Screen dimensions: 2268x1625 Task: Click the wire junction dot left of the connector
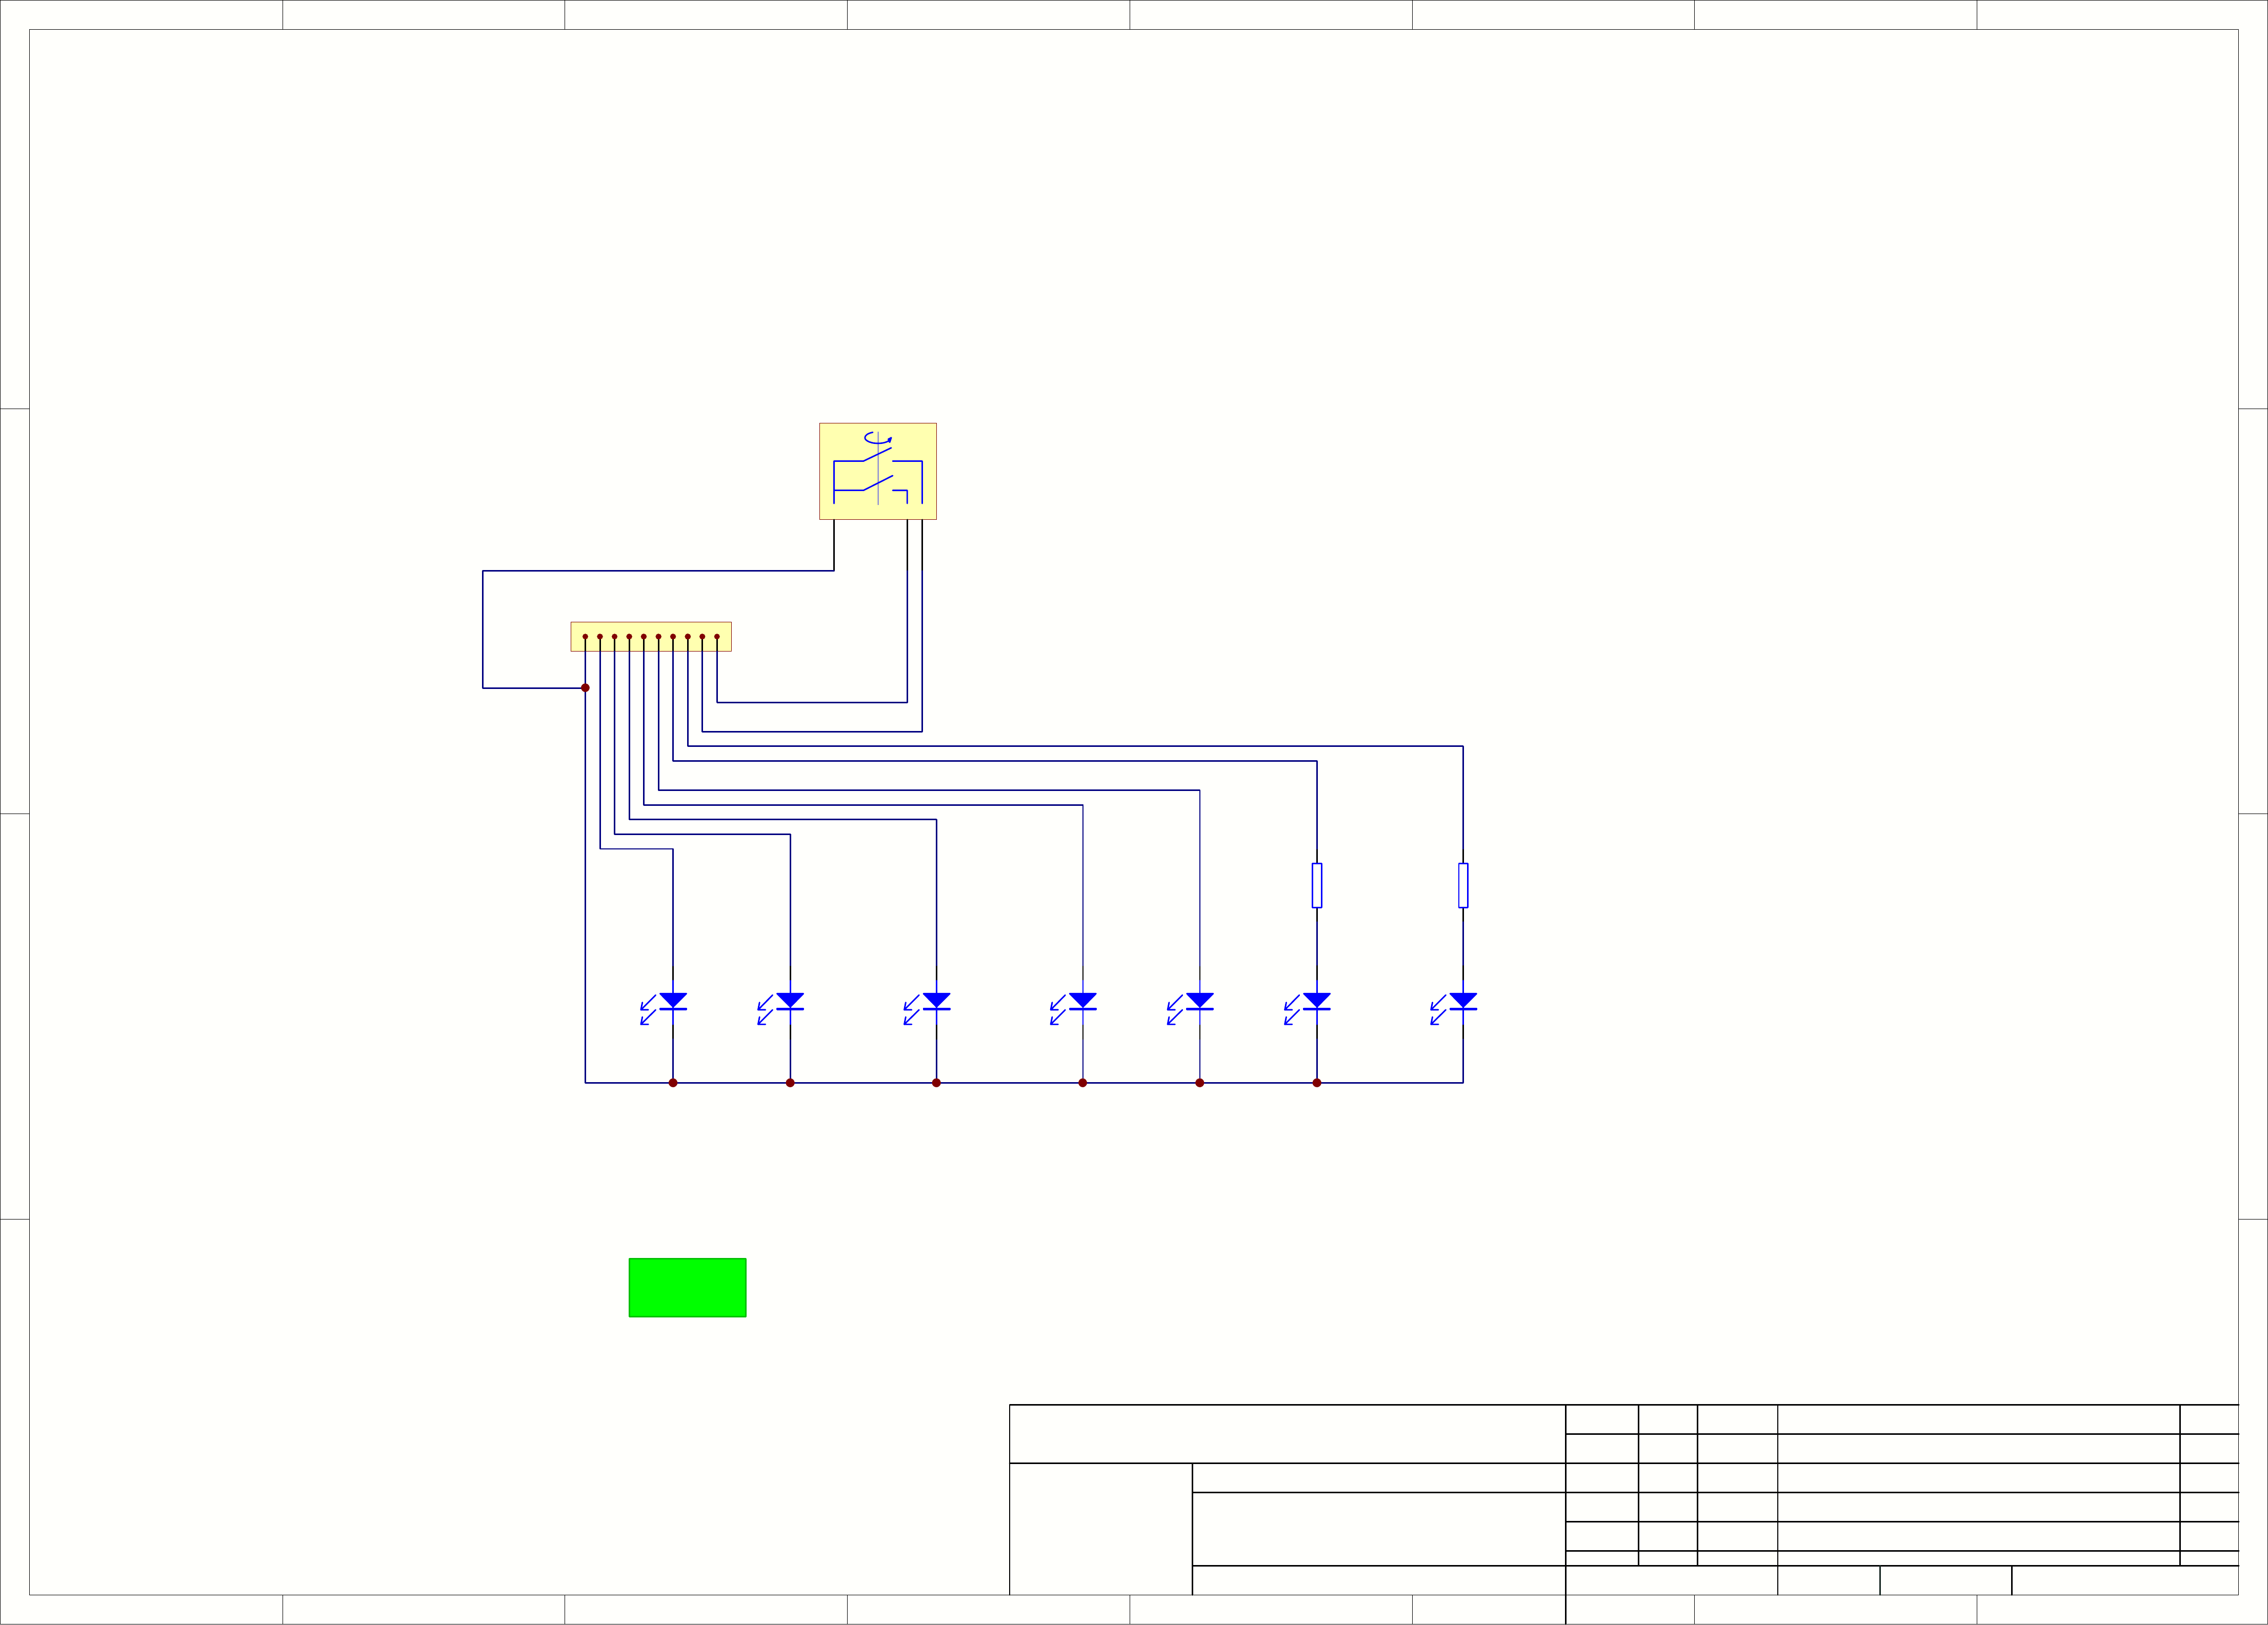tap(585, 688)
